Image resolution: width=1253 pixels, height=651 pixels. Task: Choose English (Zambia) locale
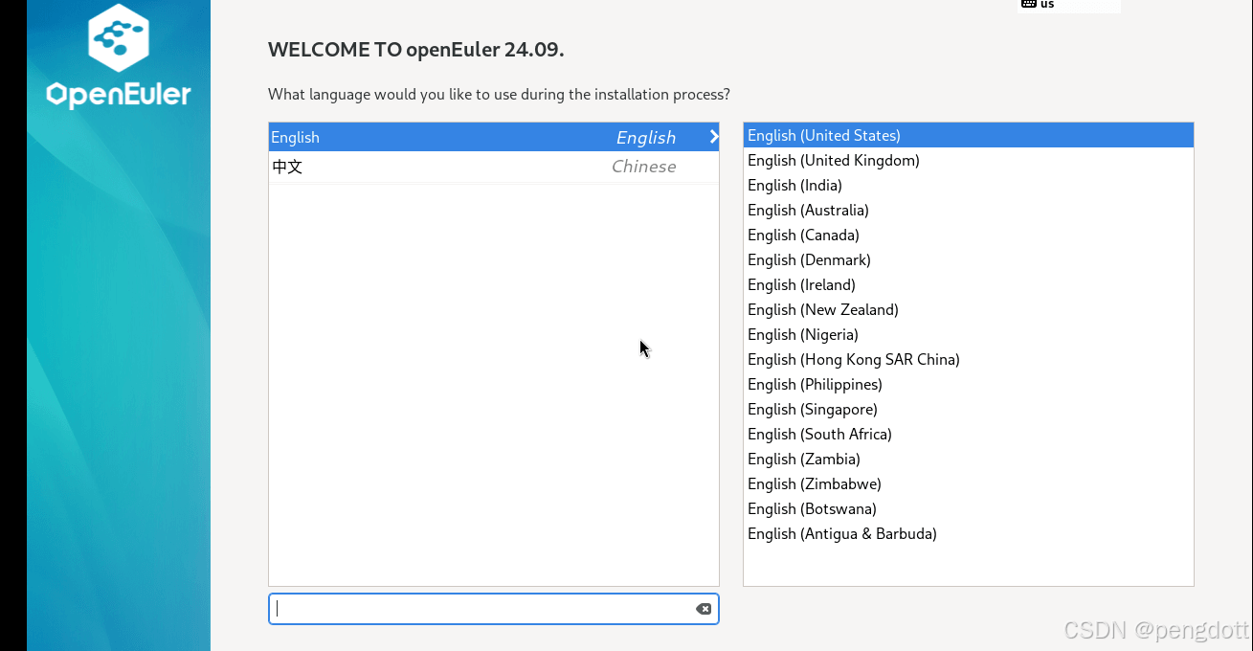pyautogui.click(x=969, y=459)
